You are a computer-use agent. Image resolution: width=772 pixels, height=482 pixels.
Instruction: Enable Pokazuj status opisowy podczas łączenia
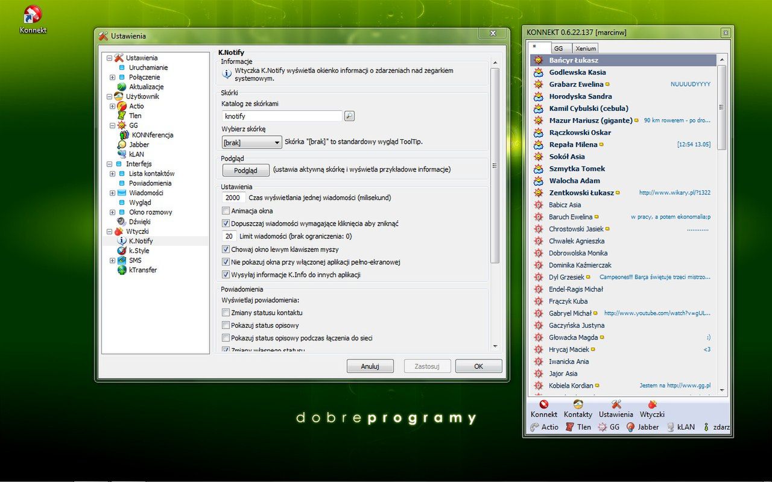(226, 338)
